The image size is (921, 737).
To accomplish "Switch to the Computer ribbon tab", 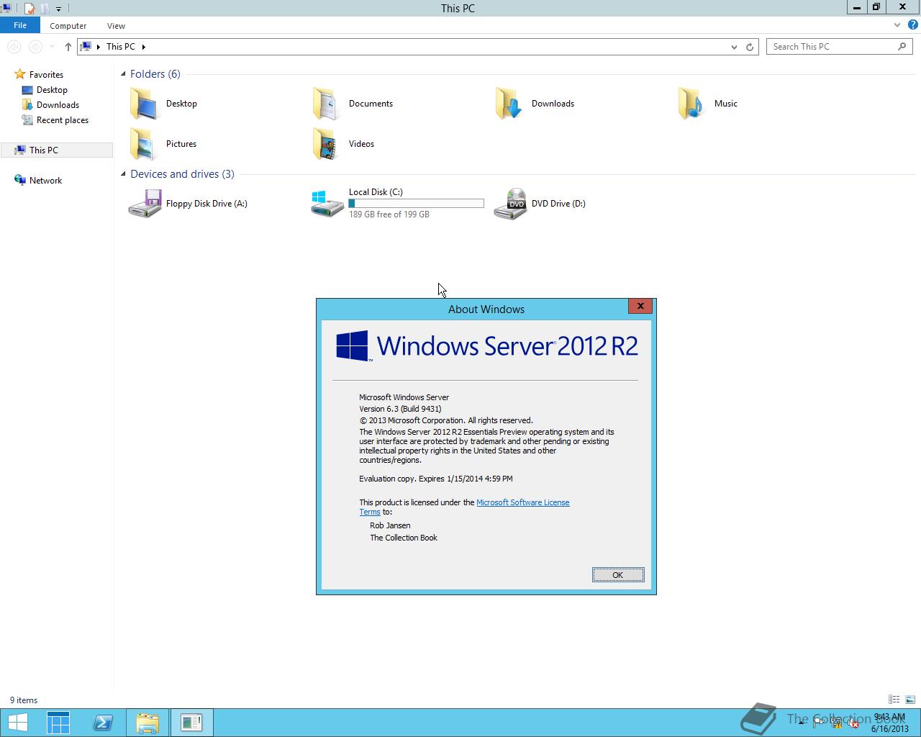I will tap(68, 25).
